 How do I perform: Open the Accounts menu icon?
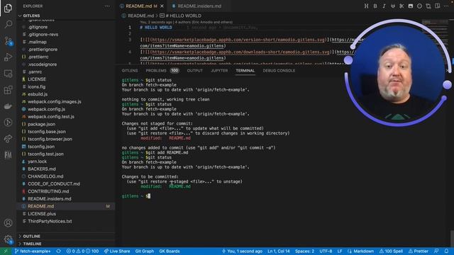(8, 223)
